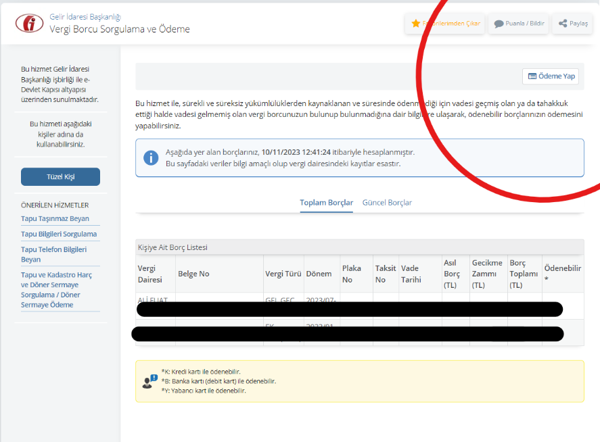Viewport: 600px width, 442px height.
Task: Click the Gelir İdaresi Başkanlığı red logo
Action: (29, 23)
